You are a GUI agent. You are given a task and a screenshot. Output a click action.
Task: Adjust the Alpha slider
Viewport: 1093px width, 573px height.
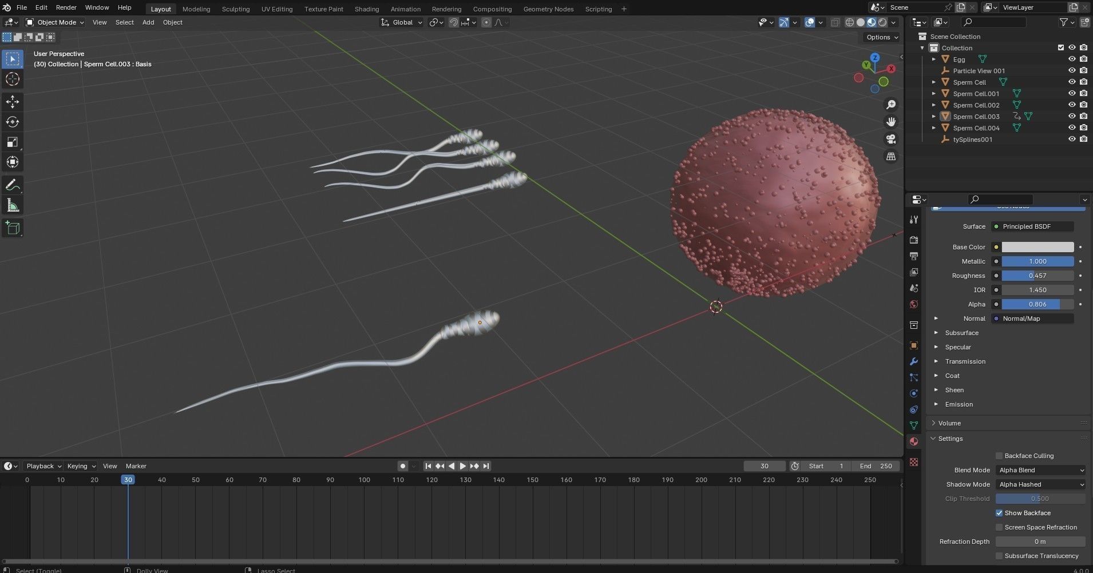[x=1037, y=304]
